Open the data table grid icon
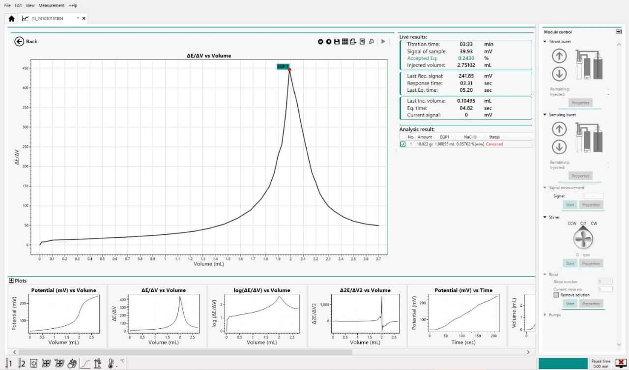 tap(345, 42)
